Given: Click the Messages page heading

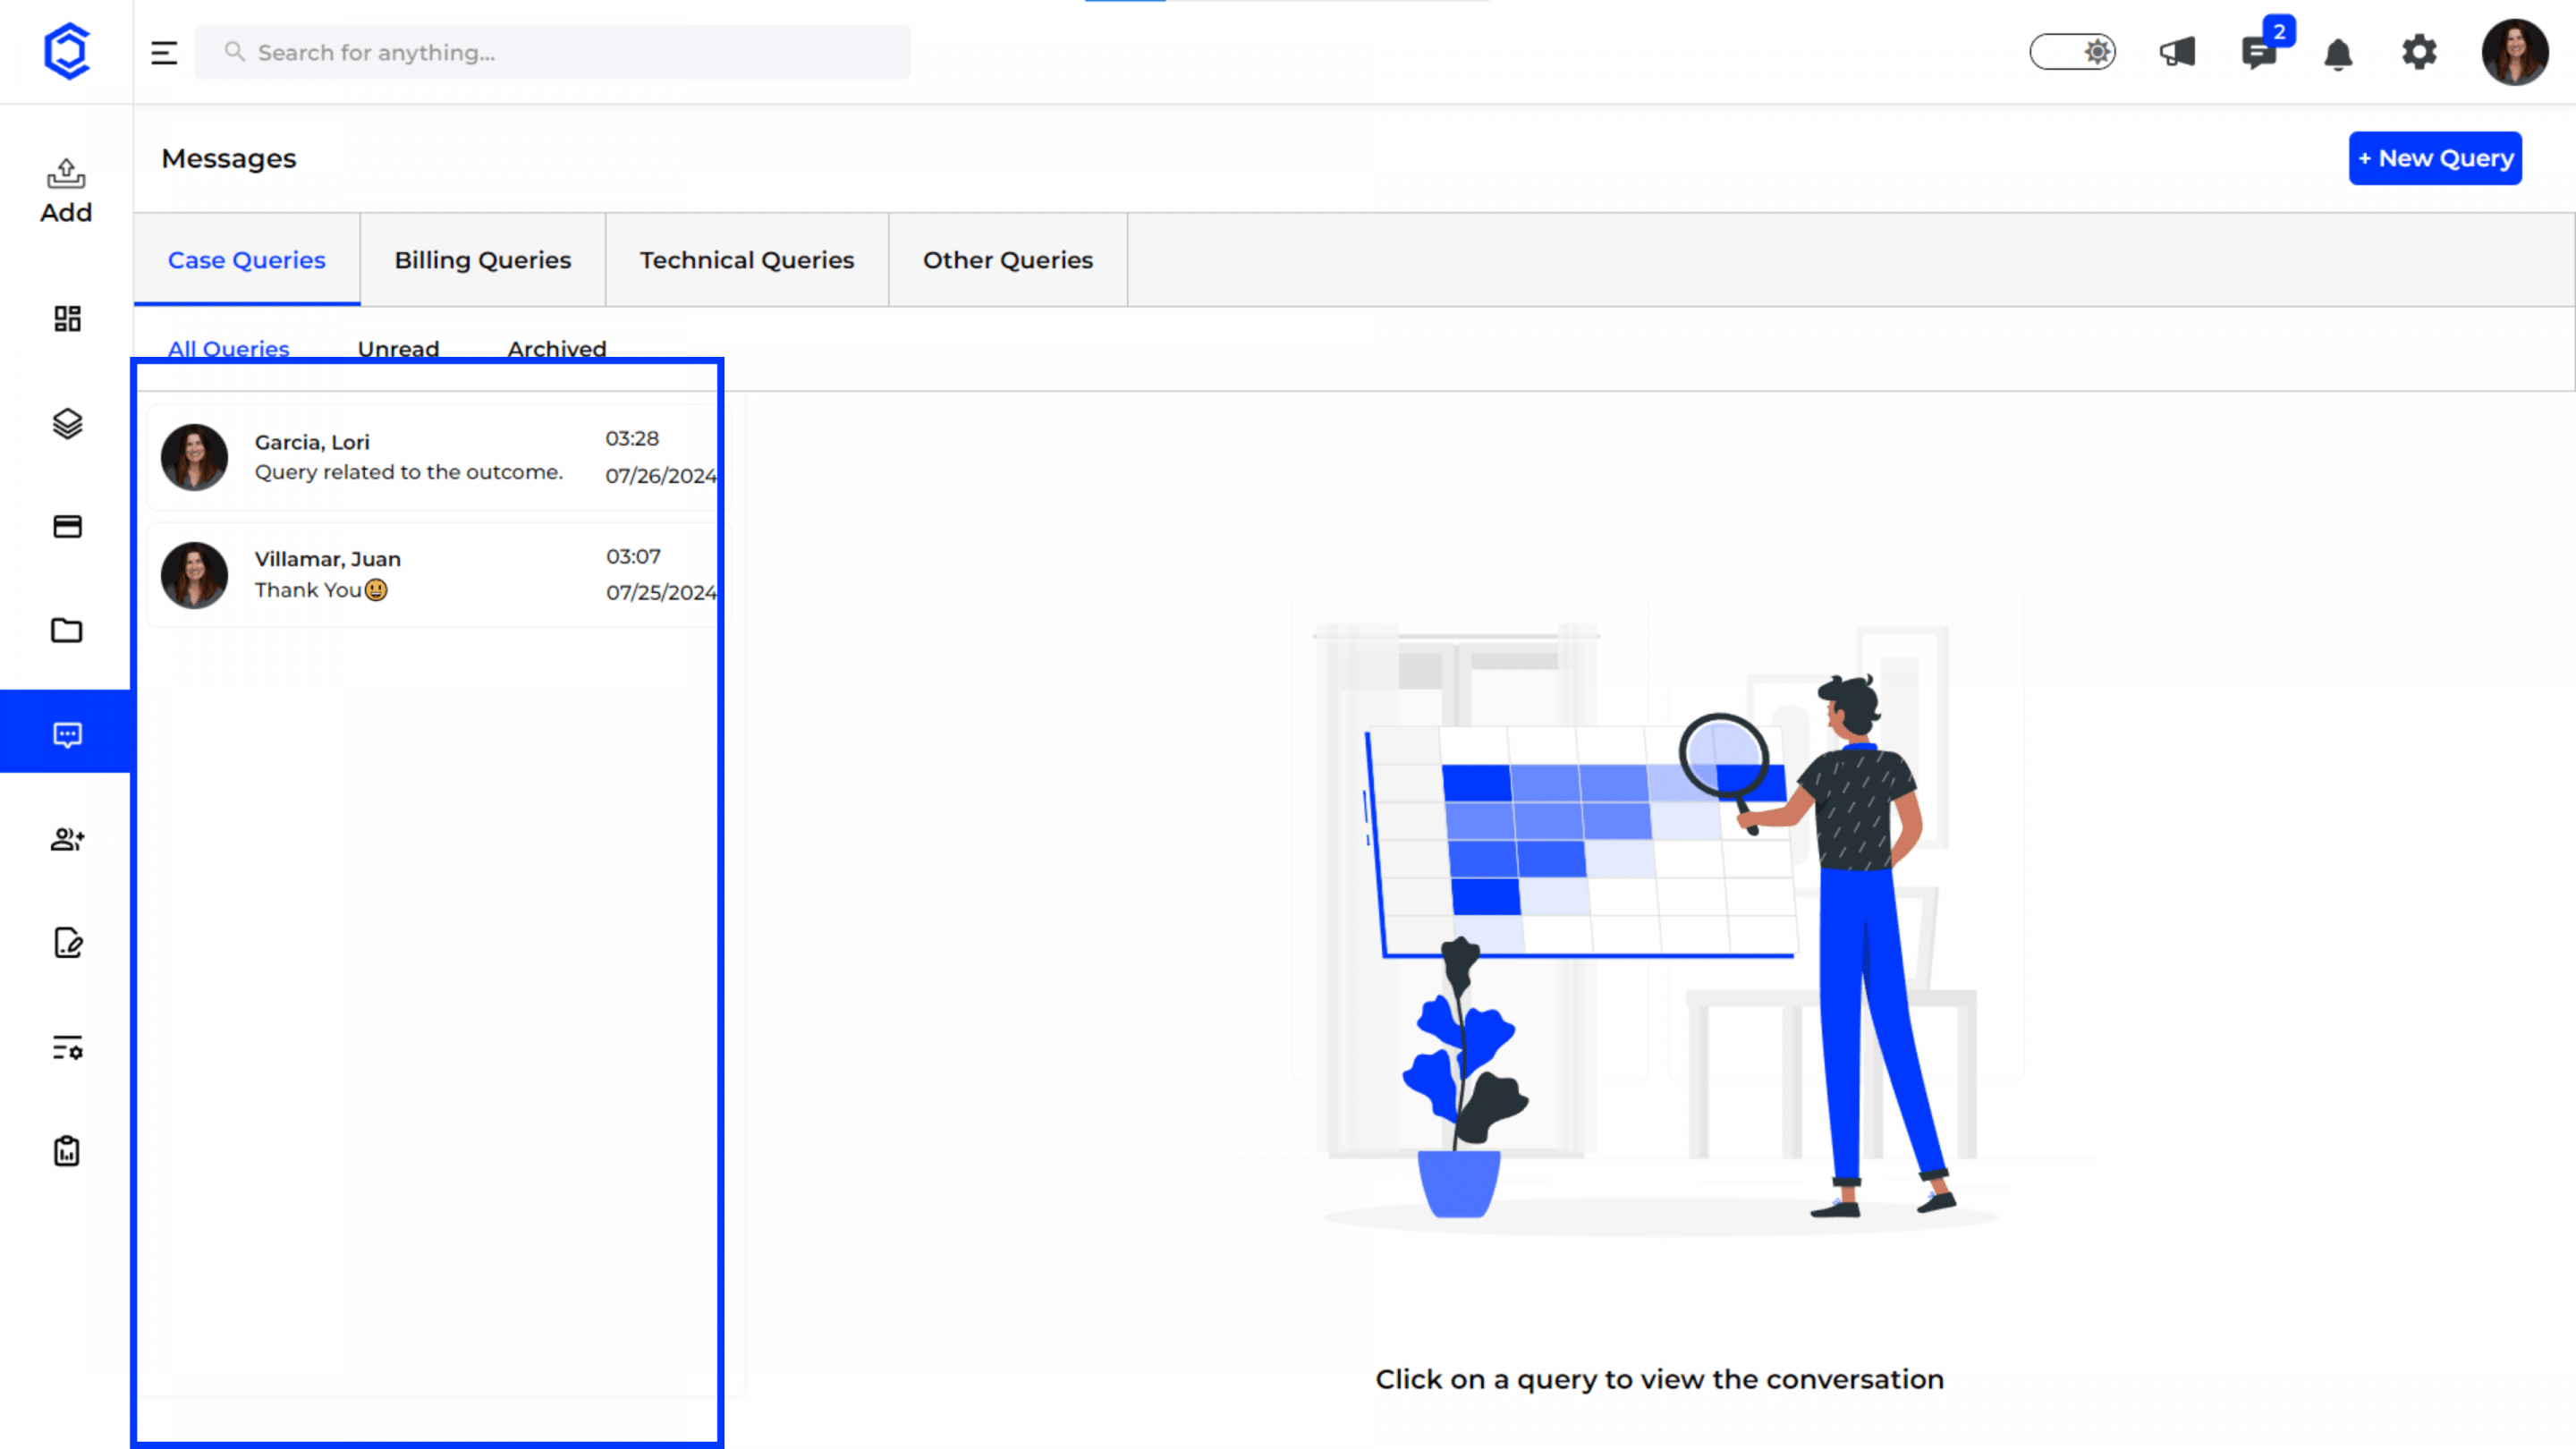Looking at the screenshot, I should [x=229, y=158].
